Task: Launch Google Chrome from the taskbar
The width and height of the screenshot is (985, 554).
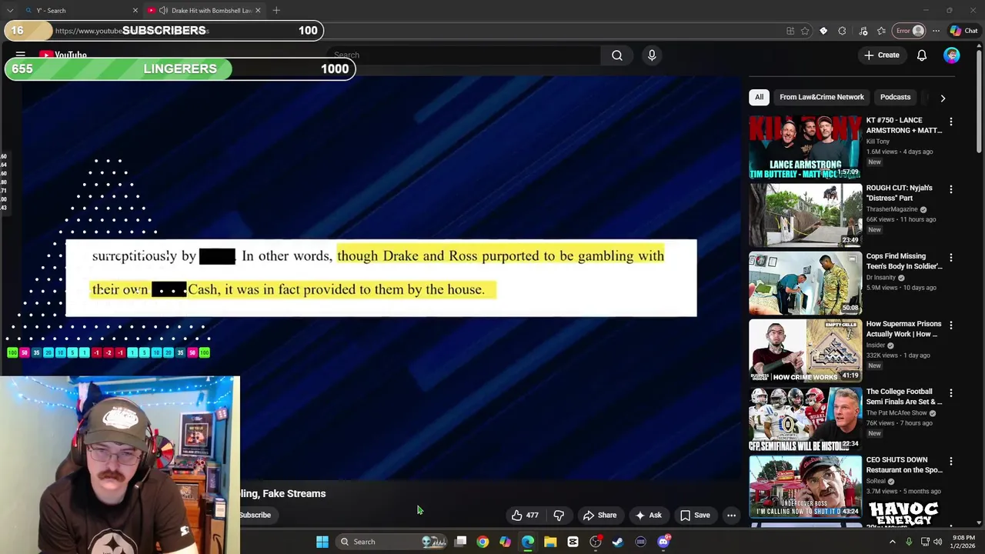Action: point(482,542)
